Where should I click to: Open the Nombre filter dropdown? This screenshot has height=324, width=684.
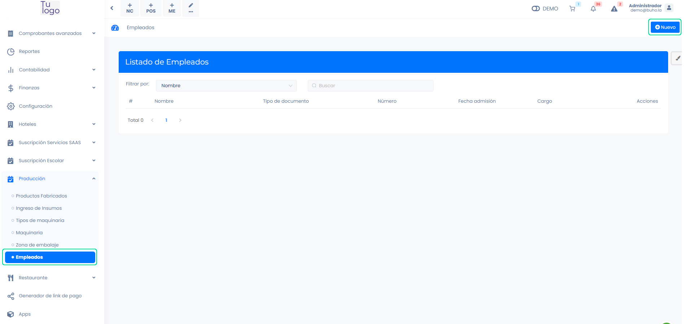click(226, 86)
